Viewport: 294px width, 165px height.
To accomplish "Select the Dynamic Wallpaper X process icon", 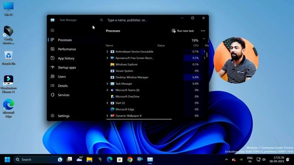I will coord(112,116).
